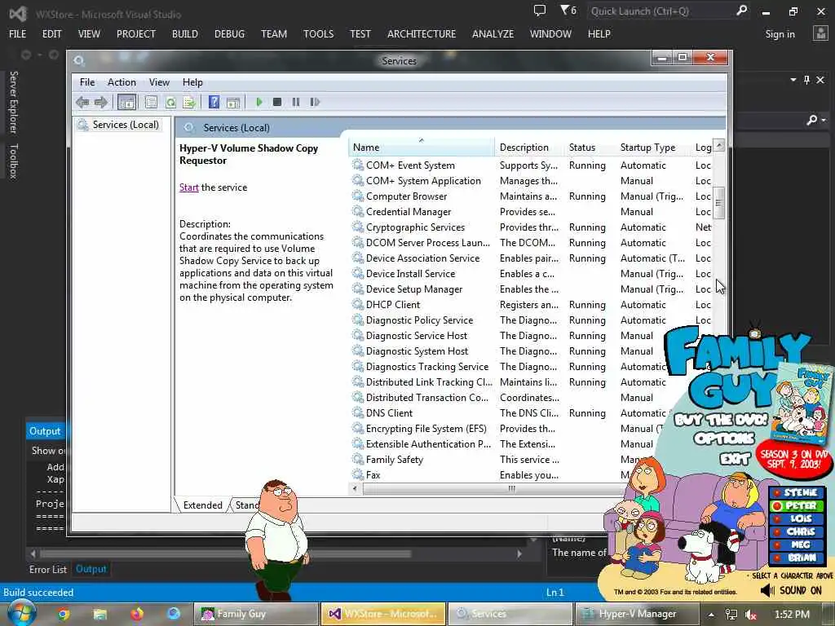835x626 pixels.
Task: Click the Stop Service square icon
Action: point(277,102)
